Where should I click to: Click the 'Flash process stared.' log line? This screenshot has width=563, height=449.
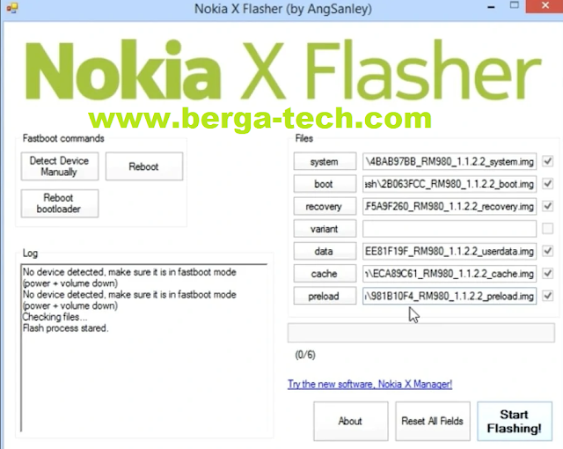point(65,328)
